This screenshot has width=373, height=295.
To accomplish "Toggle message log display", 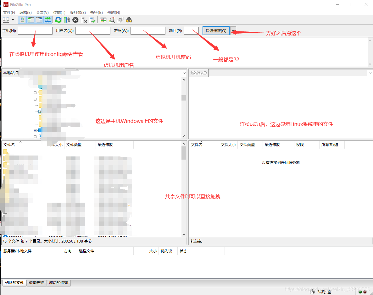I will pos(22,20).
